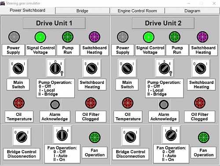Switch to the Diagram tab
The image size is (220, 166).
192,11
